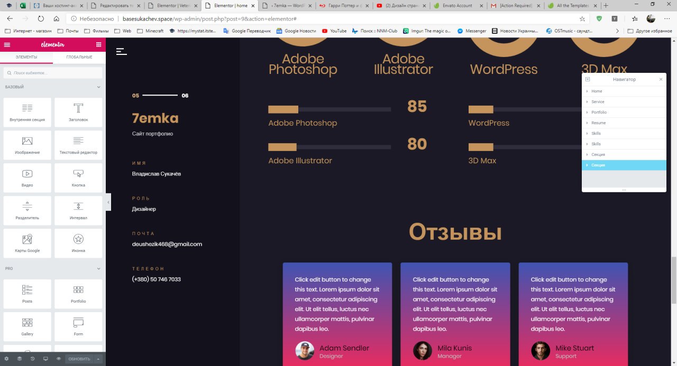
Task: Open save options arrow next to Обновить
Action: (98, 359)
